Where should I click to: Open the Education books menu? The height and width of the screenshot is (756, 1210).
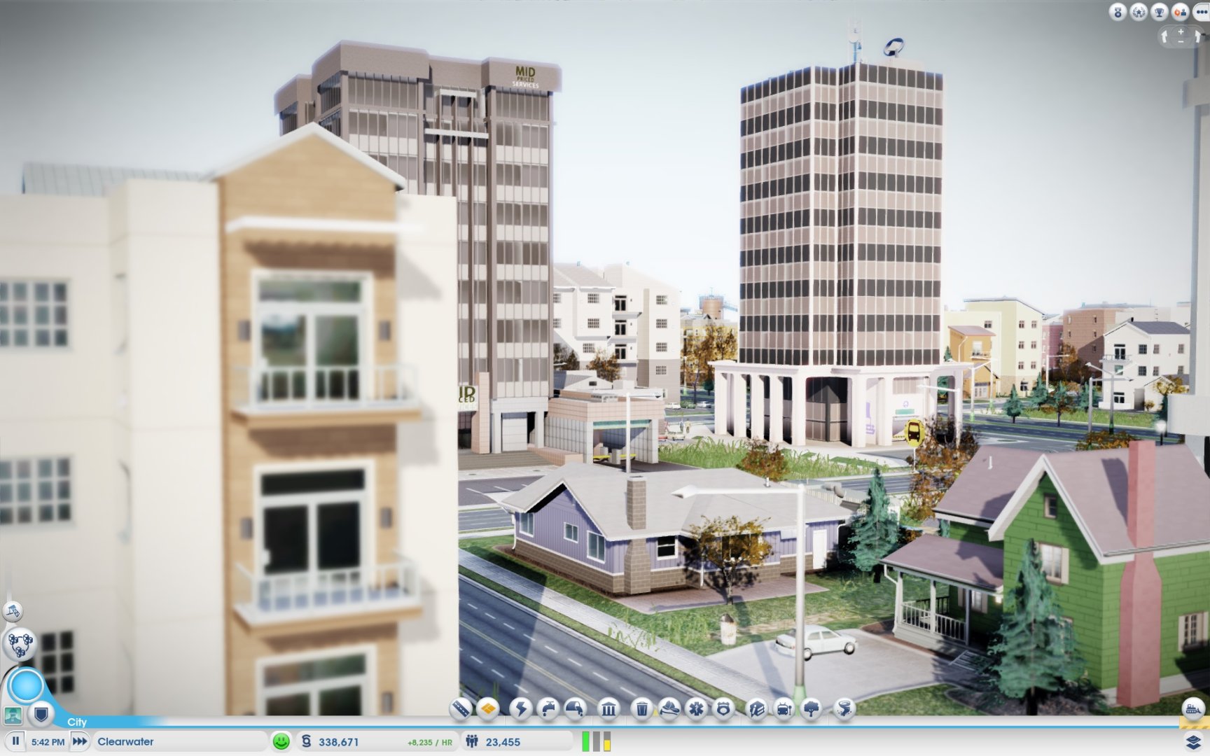757,709
